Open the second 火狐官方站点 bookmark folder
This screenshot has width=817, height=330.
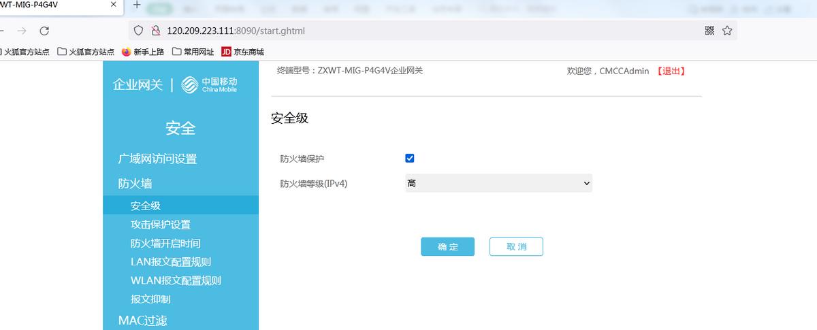click(x=86, y=52)
